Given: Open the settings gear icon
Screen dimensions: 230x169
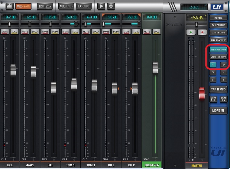Looking at the screenshot, I should [111, 6].
